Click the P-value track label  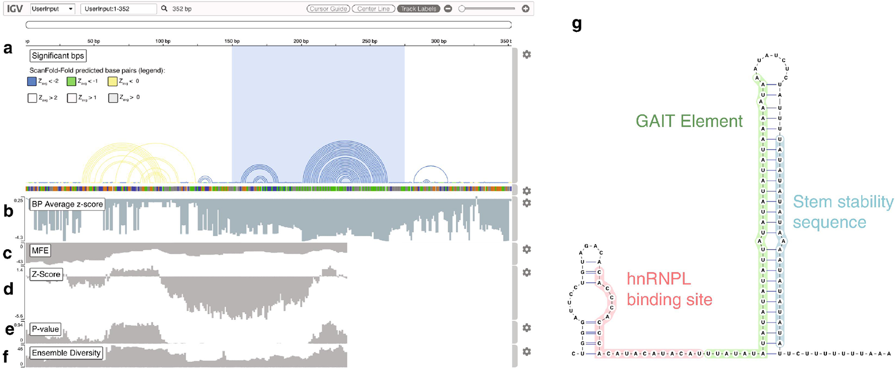click(46, 329)
